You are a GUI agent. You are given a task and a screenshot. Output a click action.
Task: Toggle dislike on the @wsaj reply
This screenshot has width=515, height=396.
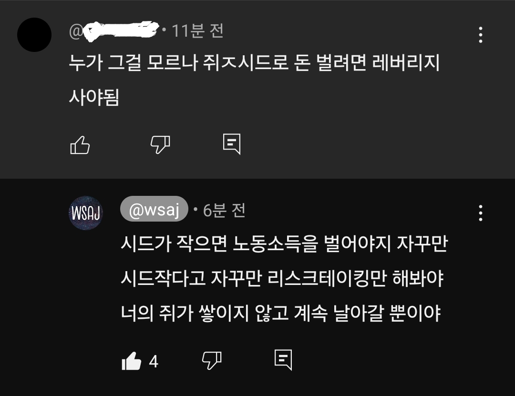(x=212, y=361)
